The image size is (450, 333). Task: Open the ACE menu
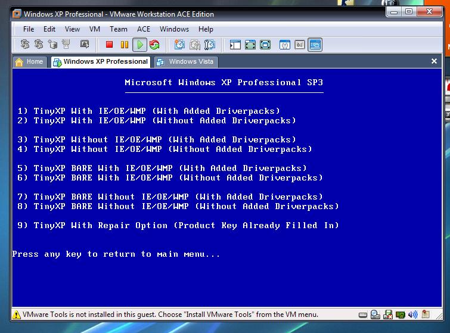tap(144, 29)
